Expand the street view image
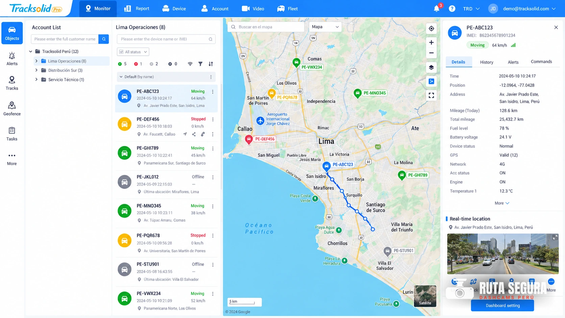 point(555,237)
